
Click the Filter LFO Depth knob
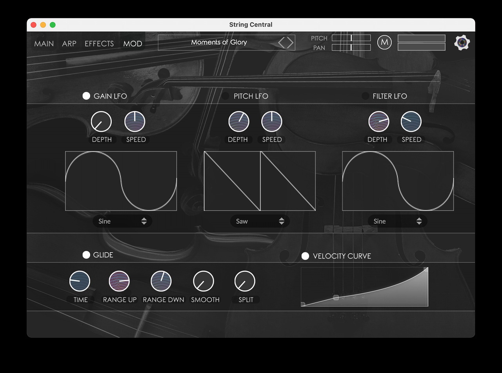pos(378,122)
